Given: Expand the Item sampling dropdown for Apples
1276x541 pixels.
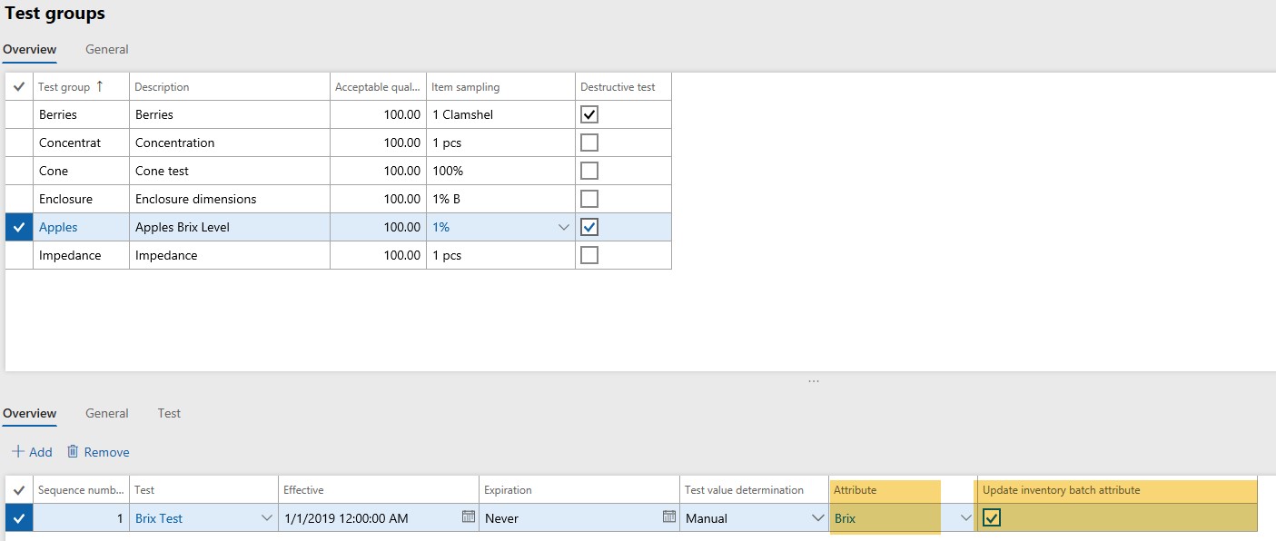Looking at the screenshot, I should point(563,228).
